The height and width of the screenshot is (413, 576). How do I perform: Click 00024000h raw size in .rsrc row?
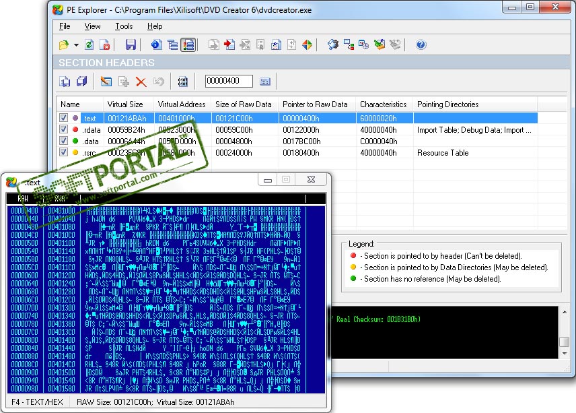point(233,153)
